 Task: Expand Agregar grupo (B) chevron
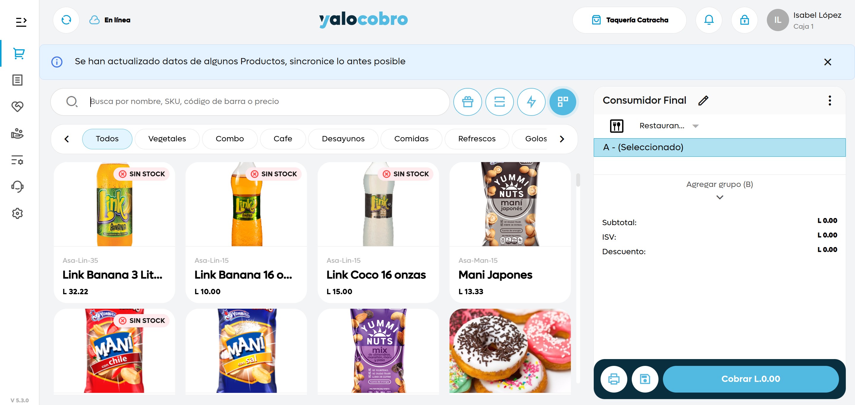point(719,197)
